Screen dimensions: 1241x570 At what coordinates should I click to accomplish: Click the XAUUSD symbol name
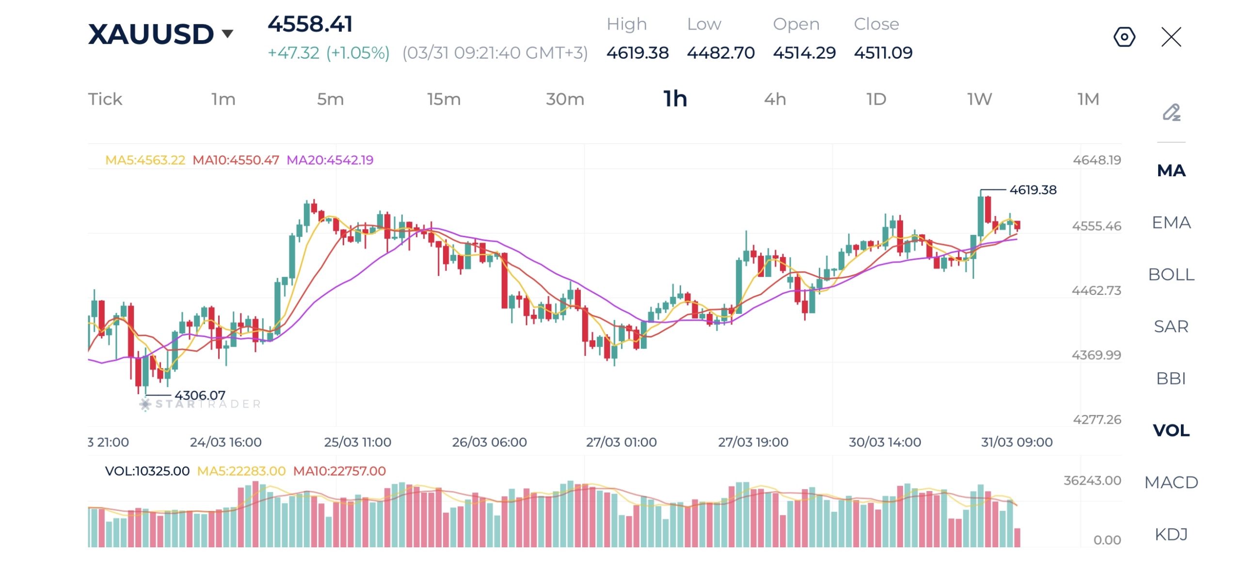point(151,34)
